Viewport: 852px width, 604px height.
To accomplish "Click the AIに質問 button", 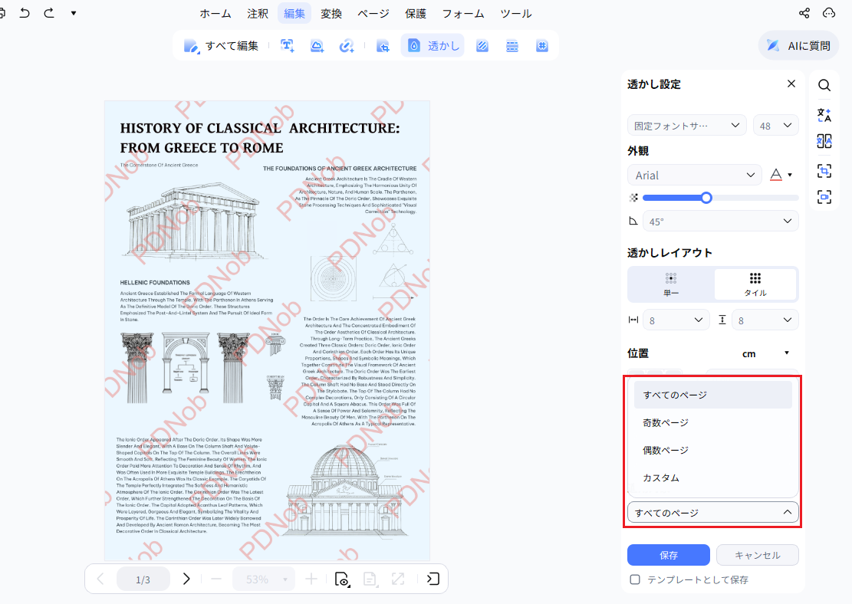I will point(798,46).
